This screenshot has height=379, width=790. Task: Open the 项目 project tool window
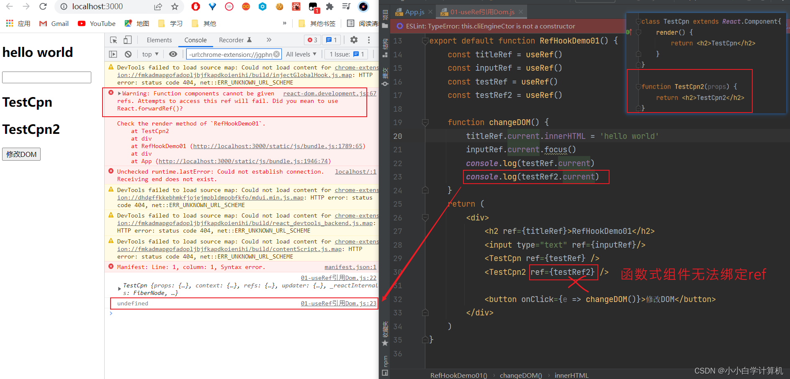385,20
